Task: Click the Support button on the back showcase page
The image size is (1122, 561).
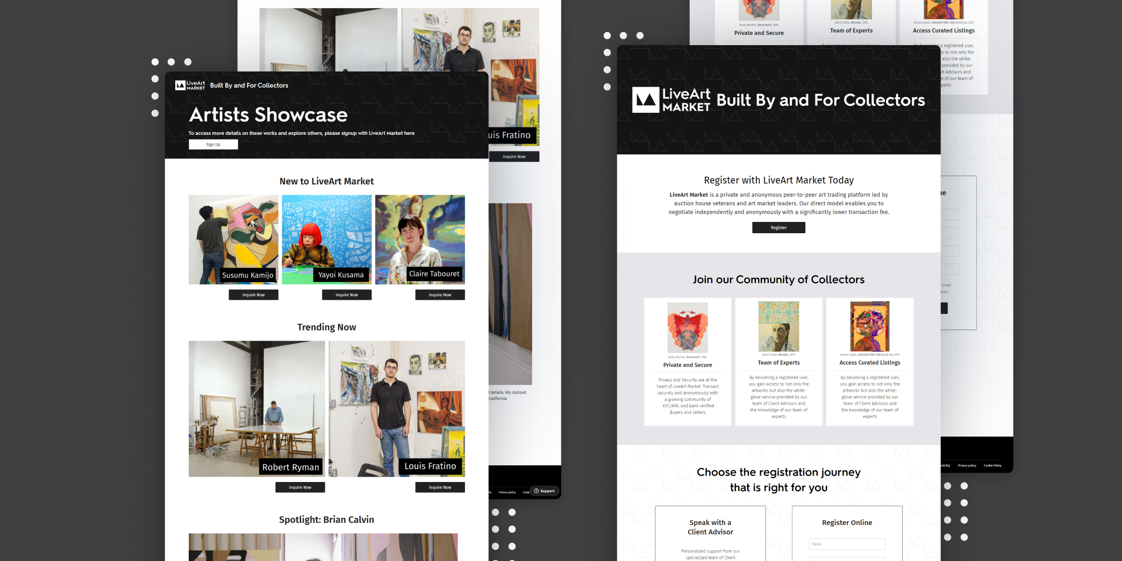Action: pyautogui.click(x=545, y=491)
